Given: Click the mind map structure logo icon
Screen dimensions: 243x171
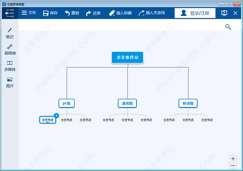Looking at the screenshot, I should [x=10, y=13].
